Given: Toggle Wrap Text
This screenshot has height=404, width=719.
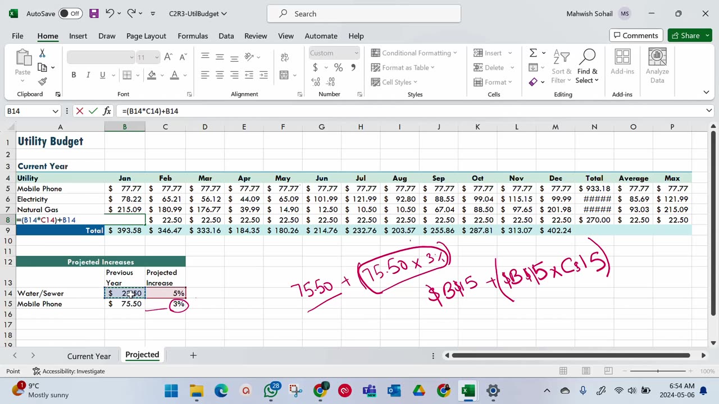Looking at the screenshot, I should 284,57.
